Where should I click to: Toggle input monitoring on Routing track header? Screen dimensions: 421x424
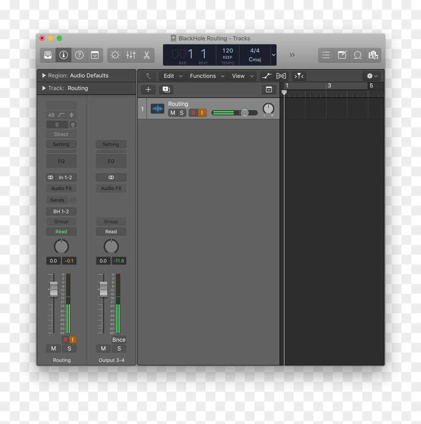pyautogui.click(x=202, y=113)
